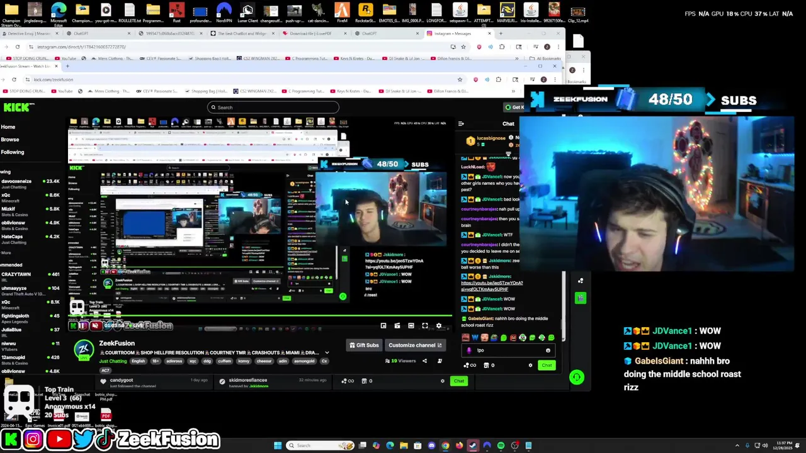
Task: Toggle the player mute speaker icon
Action: coord(95,326)
